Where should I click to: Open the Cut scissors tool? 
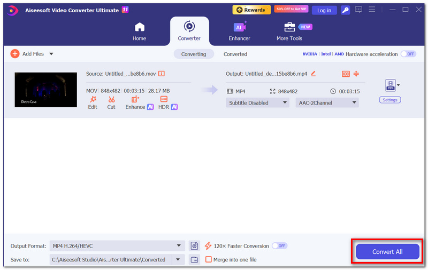pyautogui.click(x=111, y=103)
